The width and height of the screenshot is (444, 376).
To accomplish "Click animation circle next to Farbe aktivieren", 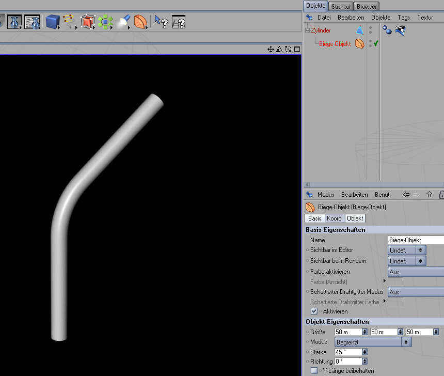I will pos(308,272).
